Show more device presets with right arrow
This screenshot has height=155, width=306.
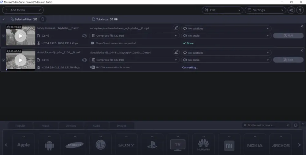pos(299,145)
